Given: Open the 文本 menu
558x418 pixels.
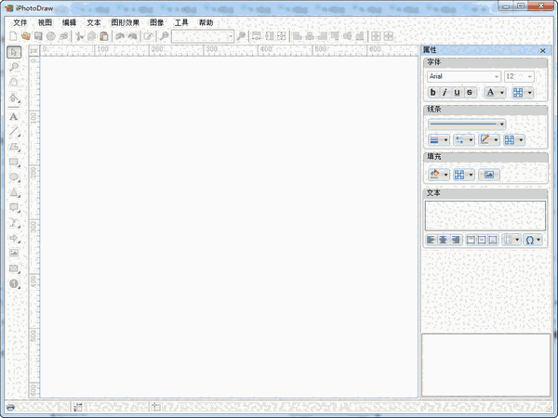Looking at the screenshot, I should point(94,22).
